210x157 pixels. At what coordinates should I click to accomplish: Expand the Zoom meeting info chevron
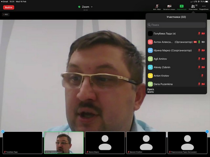(x=92, y=7)
